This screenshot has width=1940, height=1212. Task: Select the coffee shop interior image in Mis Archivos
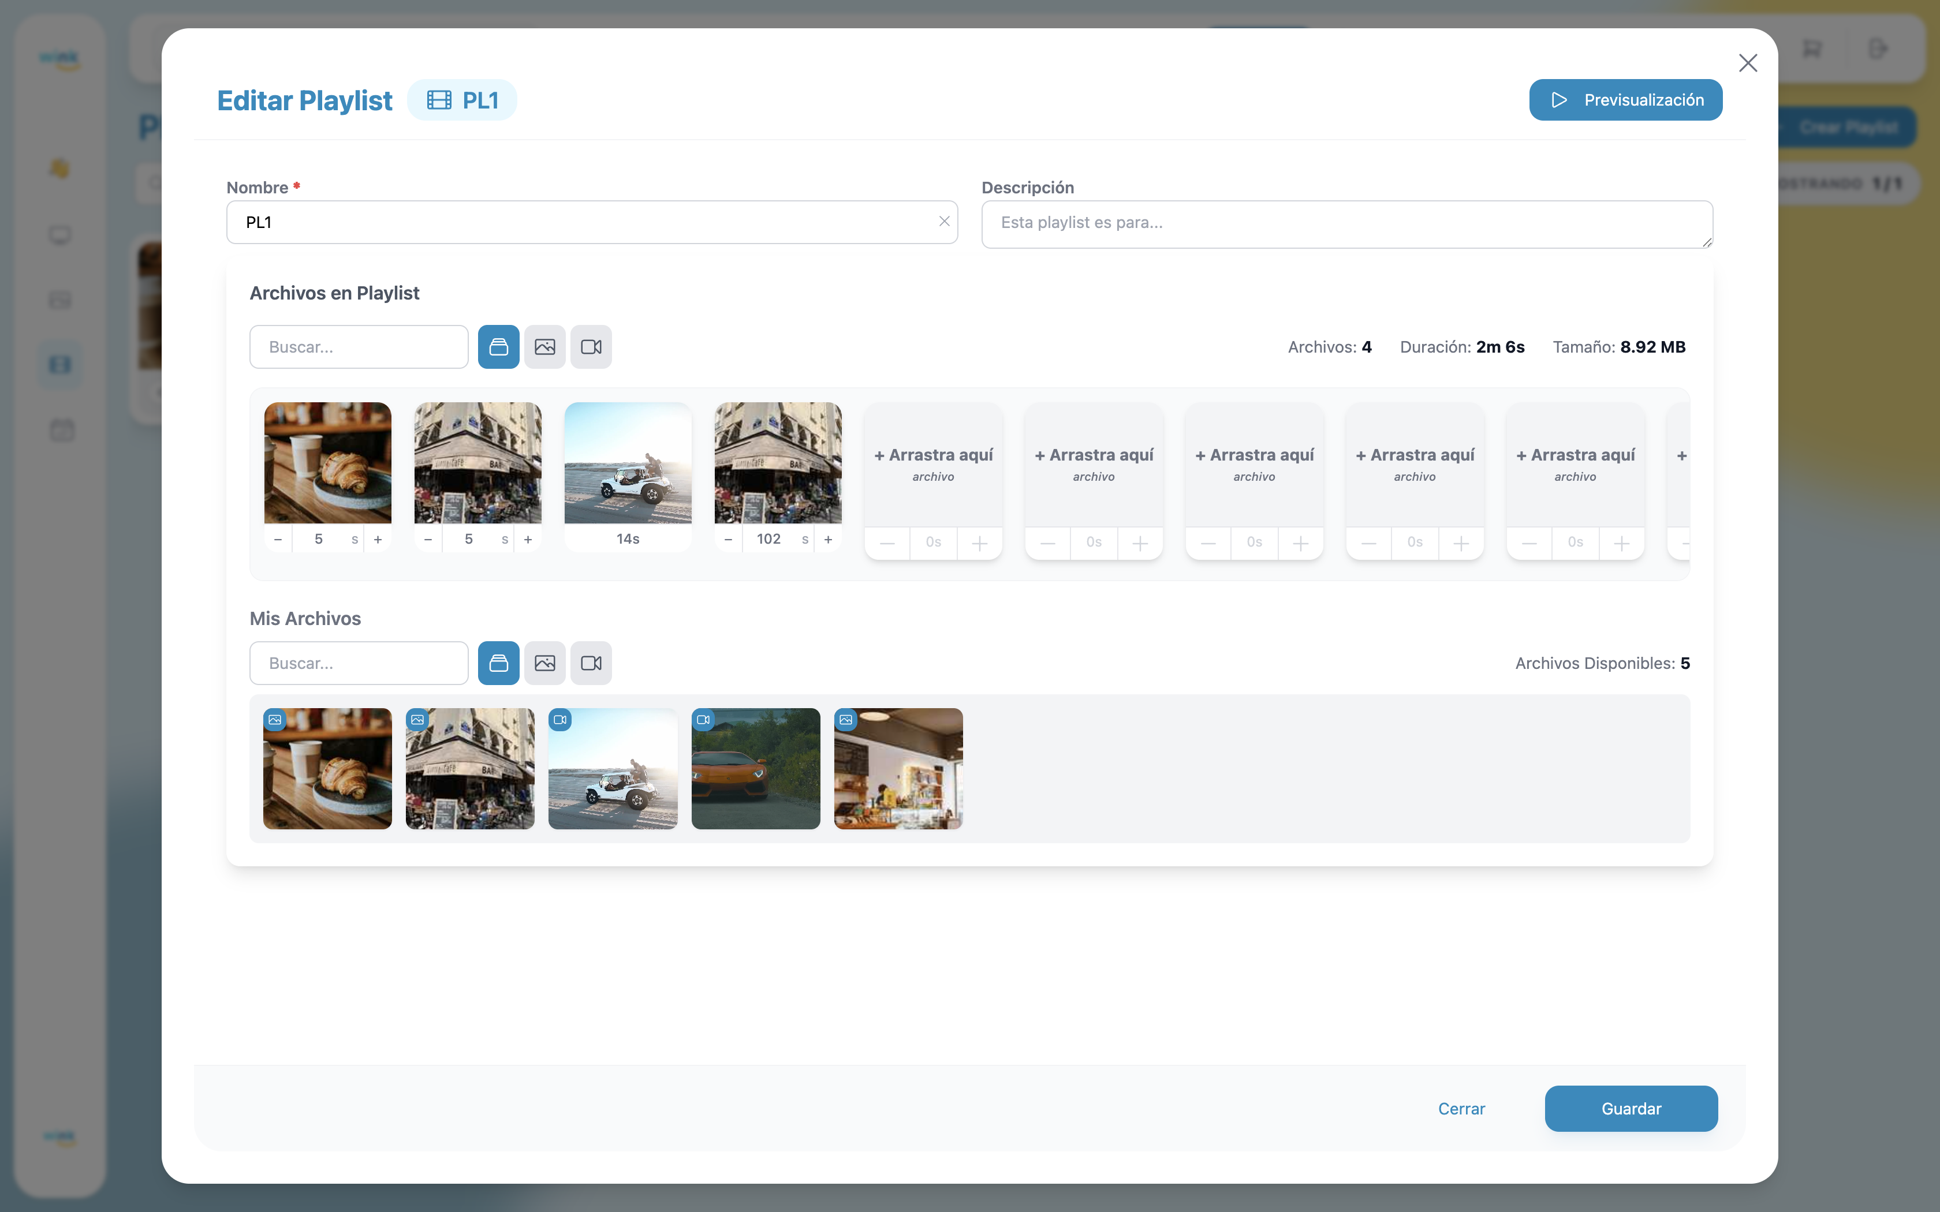point(898,768)
